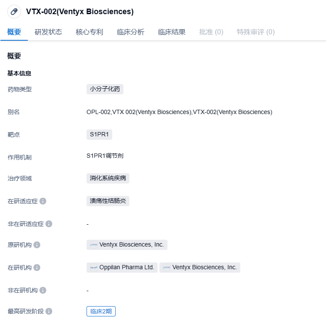Open the 消化系统疾病 therapeutic area tag
Viewport: 326px width, 325px height.
pos(108,178)
